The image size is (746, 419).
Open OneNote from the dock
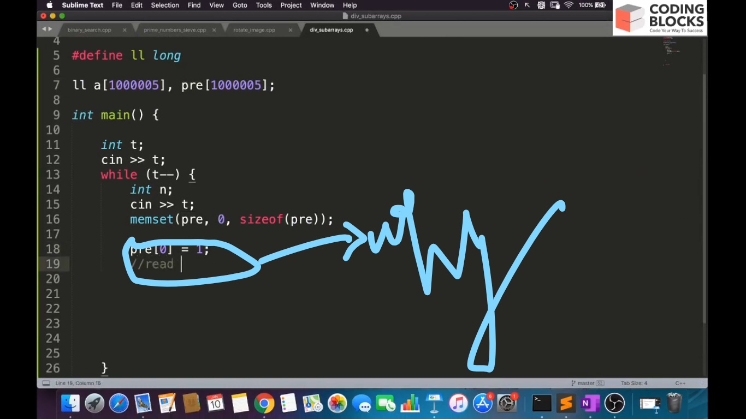[590, 404]
